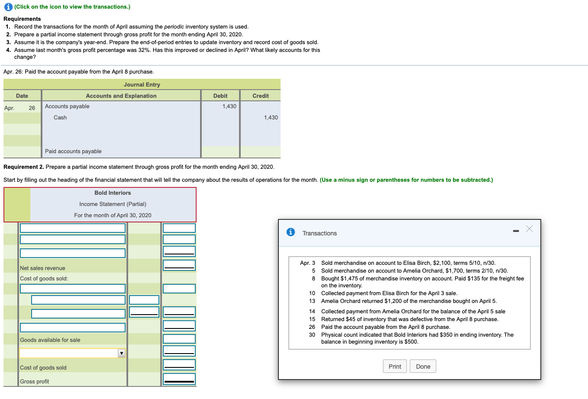Click the Credit amount 1,430 cell
This screenshot has width=588, height=399.
[x=271, y=117]
